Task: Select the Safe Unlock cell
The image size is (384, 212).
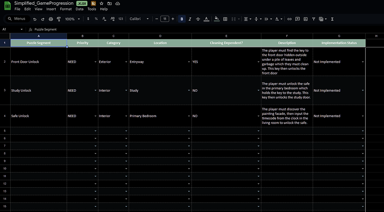Action: (38, 116)
